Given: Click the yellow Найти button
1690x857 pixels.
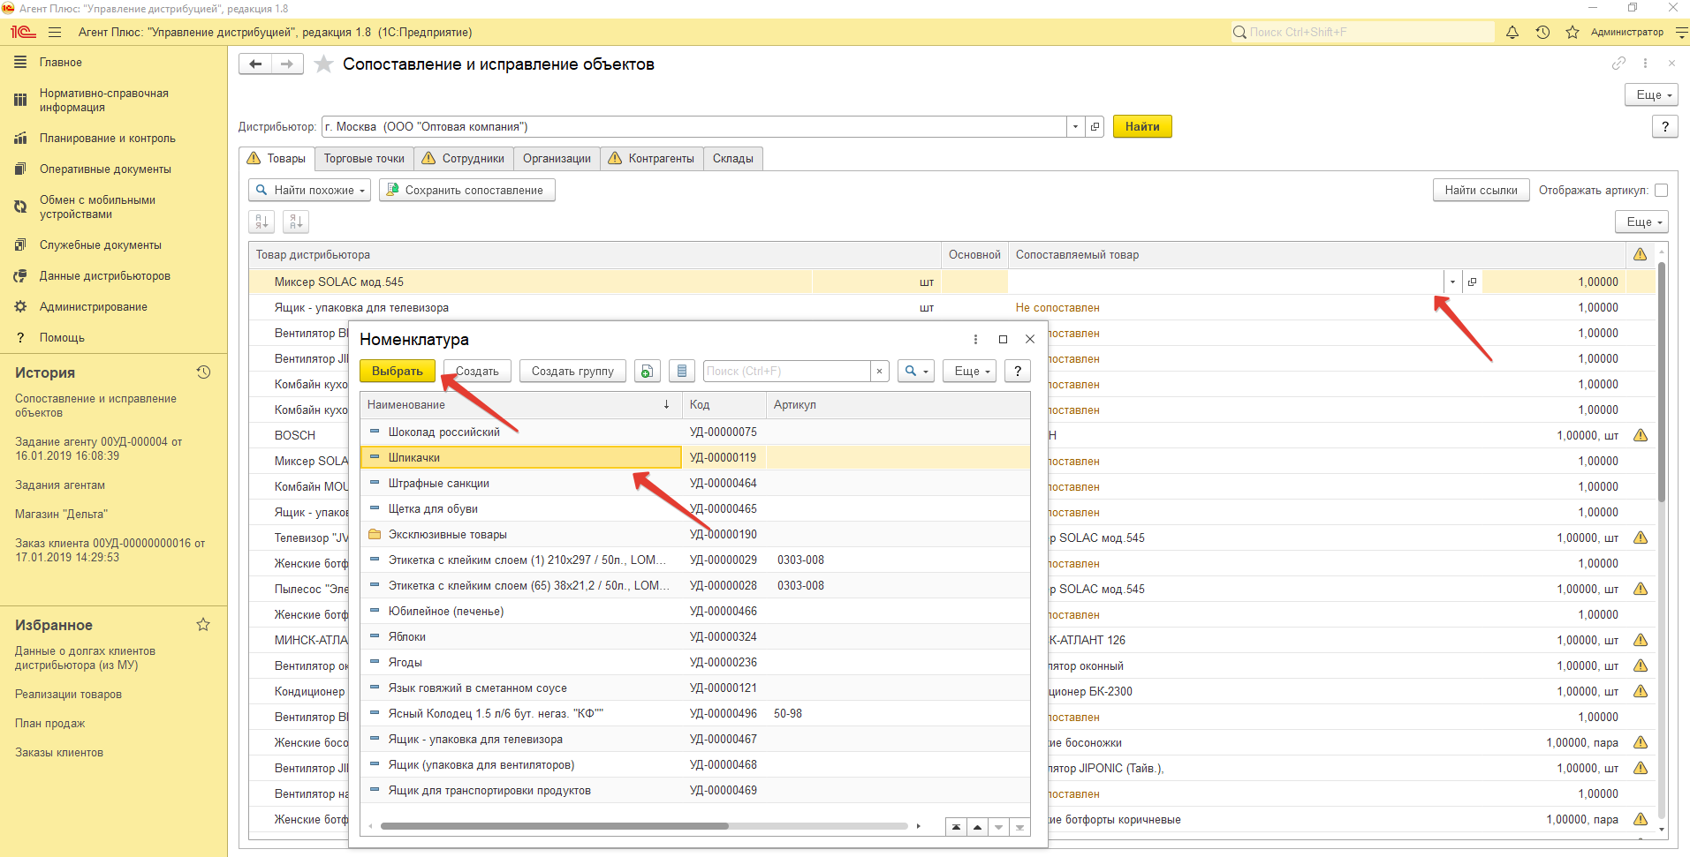Looking at the screenshot, I should click(x=1142, y=126).
